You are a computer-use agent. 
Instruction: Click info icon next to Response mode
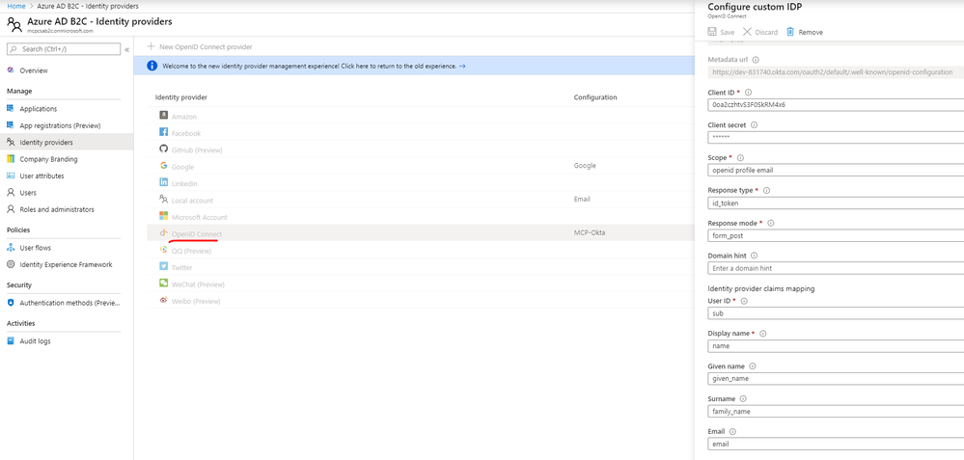point(771,223)
